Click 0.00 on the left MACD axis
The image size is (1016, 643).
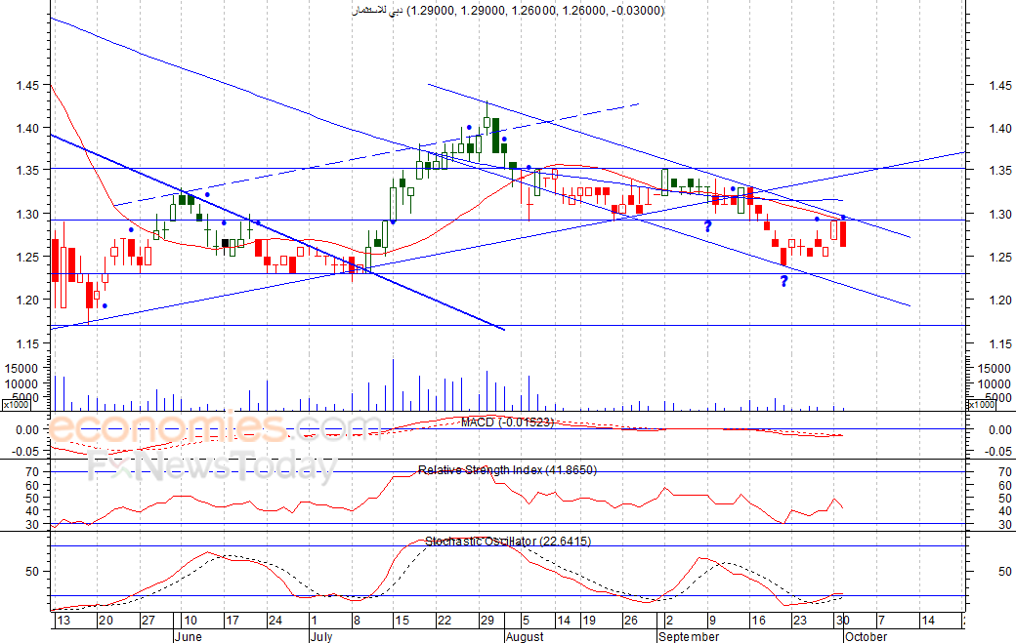click(x=28, y=429)
